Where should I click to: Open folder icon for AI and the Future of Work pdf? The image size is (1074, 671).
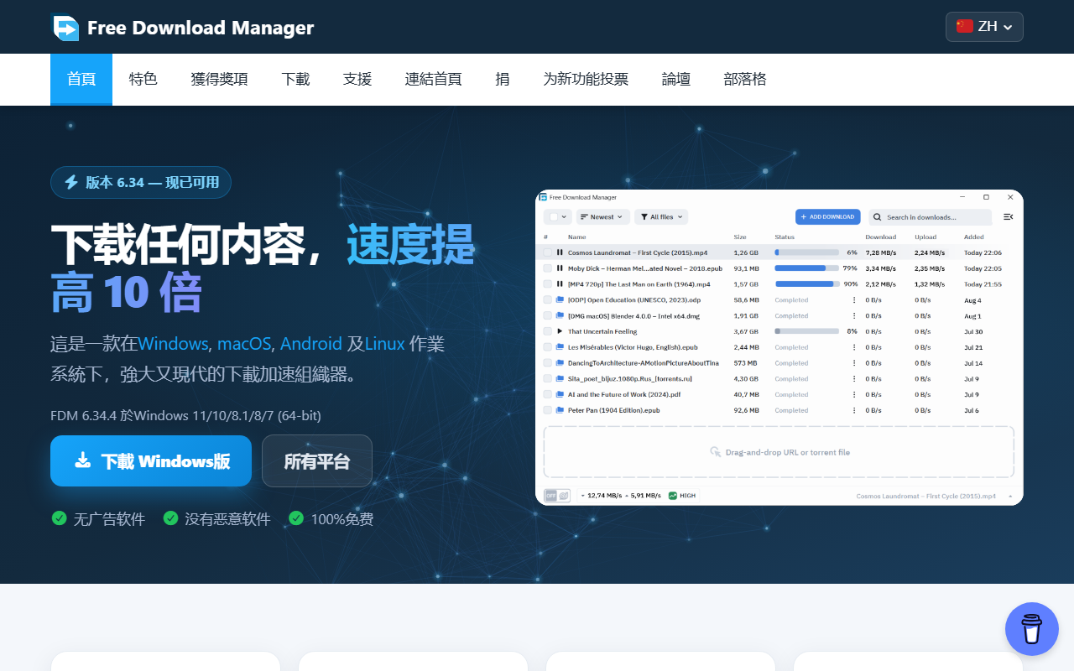(560, 394)
